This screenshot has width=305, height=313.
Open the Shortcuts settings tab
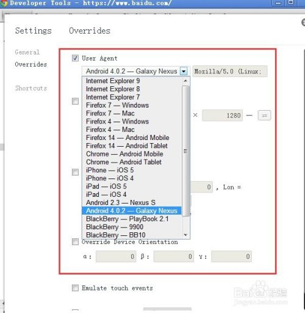pyautogui.click(x=31, y=88)
